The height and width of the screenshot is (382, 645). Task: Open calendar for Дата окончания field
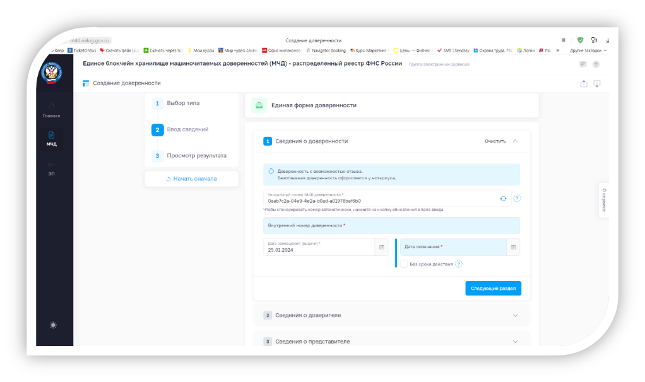click(512, 246)
